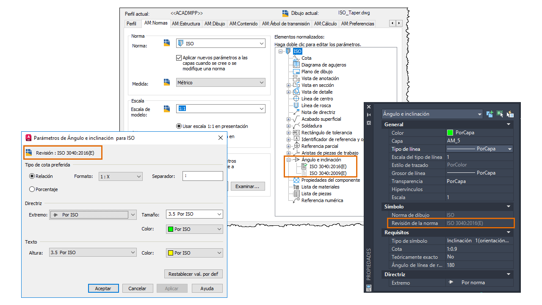Select the Cota icon in the ISO tree
542x305 pixels.
296,58
